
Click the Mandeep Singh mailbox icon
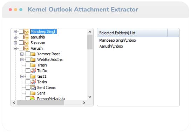click(x=26, y=31)
